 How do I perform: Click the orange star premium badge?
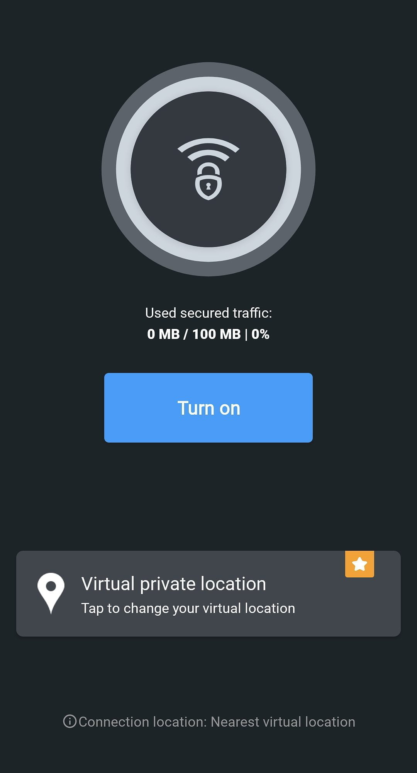(x=359, y=564)
